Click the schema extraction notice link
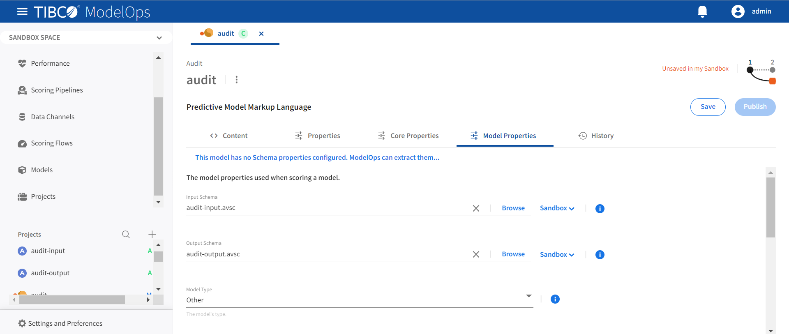789x334 pixels. 317,157
